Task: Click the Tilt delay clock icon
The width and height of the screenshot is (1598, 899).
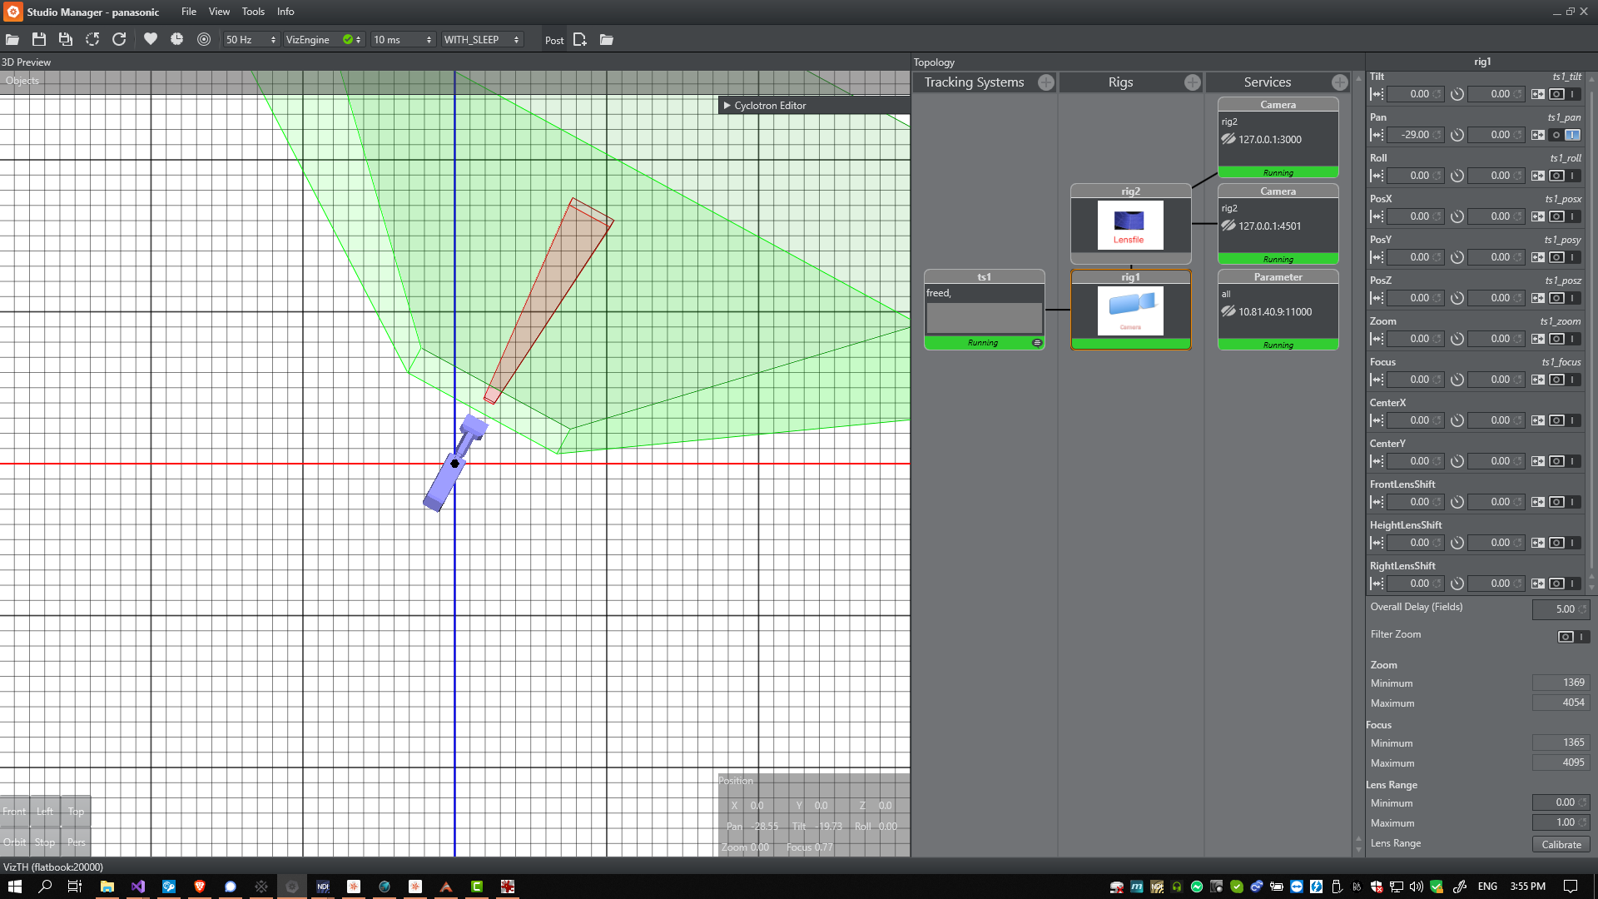Action: 1457,95
